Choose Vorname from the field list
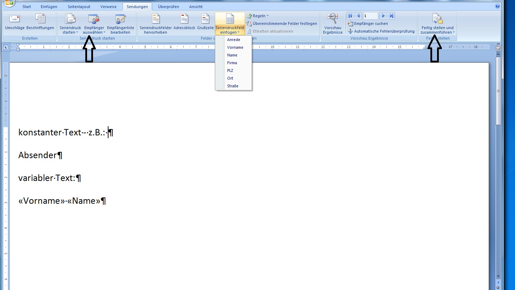The image size is (515, 290). pos(235,47)
